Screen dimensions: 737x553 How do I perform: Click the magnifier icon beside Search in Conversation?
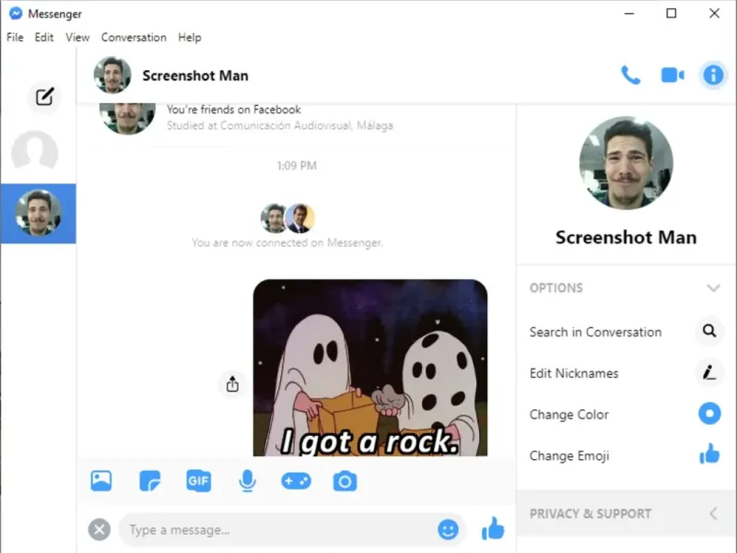click(709, 331)
